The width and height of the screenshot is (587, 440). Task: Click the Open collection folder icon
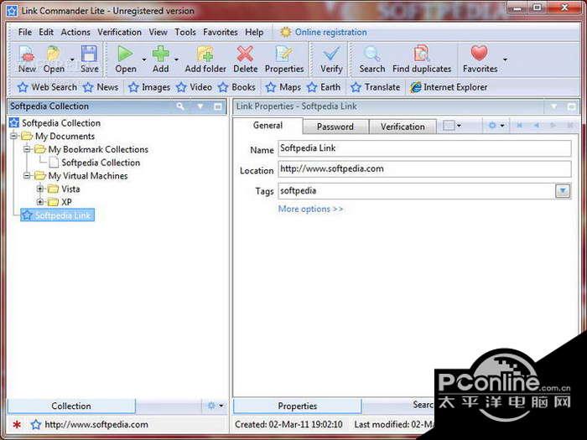pyautogui.click(x=54, y=54)
